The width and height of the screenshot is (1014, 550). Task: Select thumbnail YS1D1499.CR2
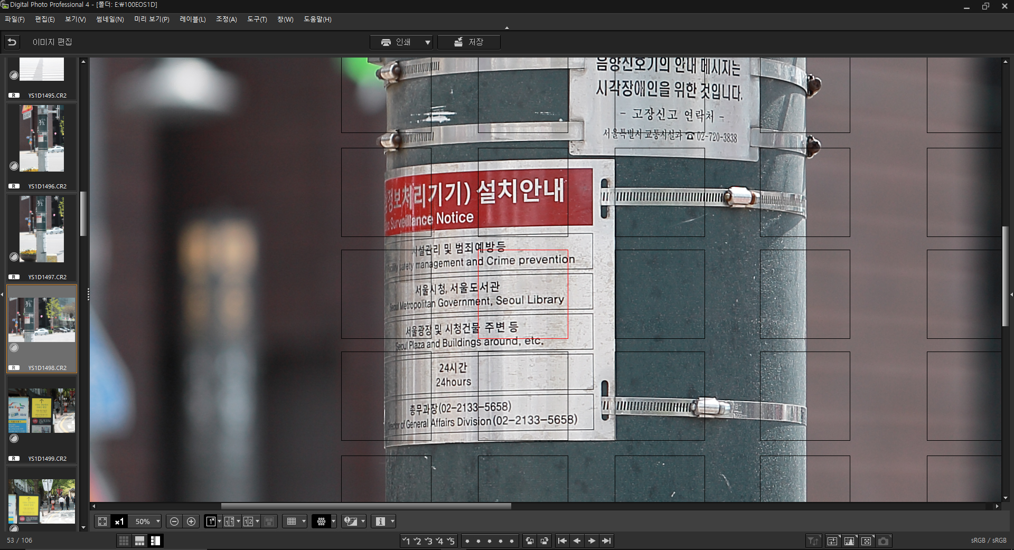pos(42,419)
